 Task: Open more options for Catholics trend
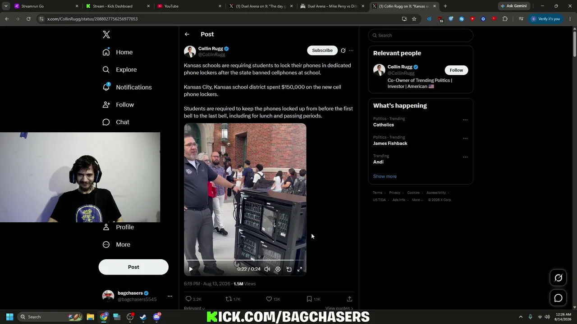click(x=465, y=120)
